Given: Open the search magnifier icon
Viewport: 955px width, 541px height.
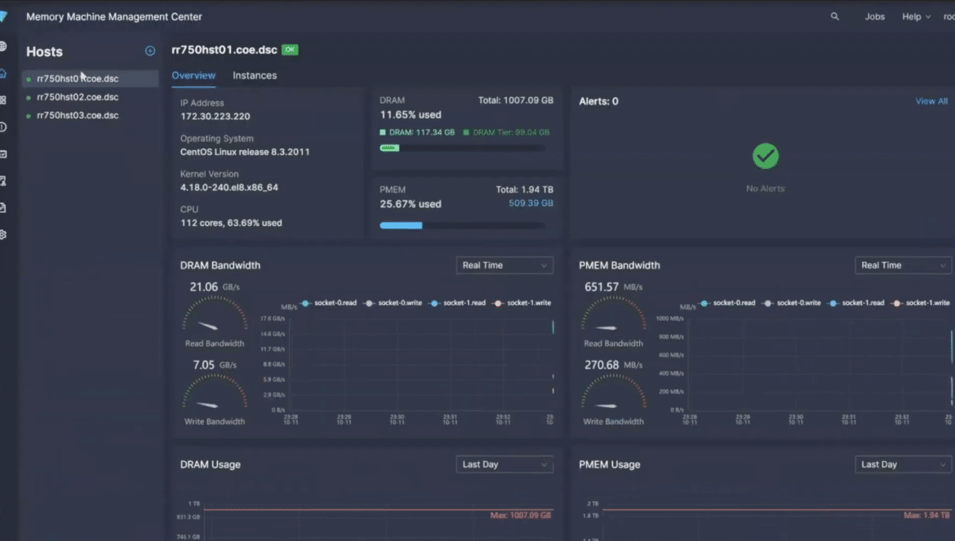Looking at the screenshot, I should pos(834,16).
